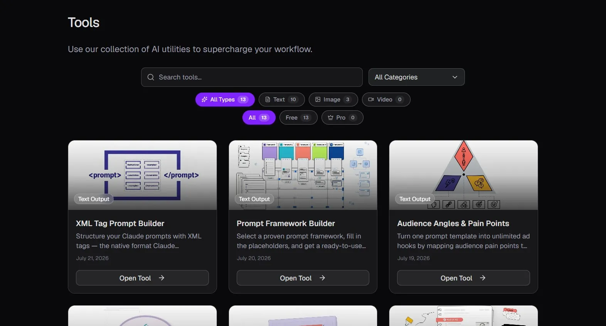606x326 pixels.
Task: Open the All Categories dropdown
Action: [416, 77]
